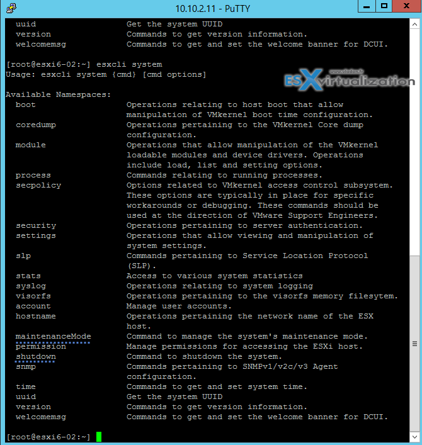The width and height of the screenshot is (422, 445).
Task: Click 'Commands pertaining to SNMPv1/v2c/v3 Agent' text
Action: [x=232, y=367]
